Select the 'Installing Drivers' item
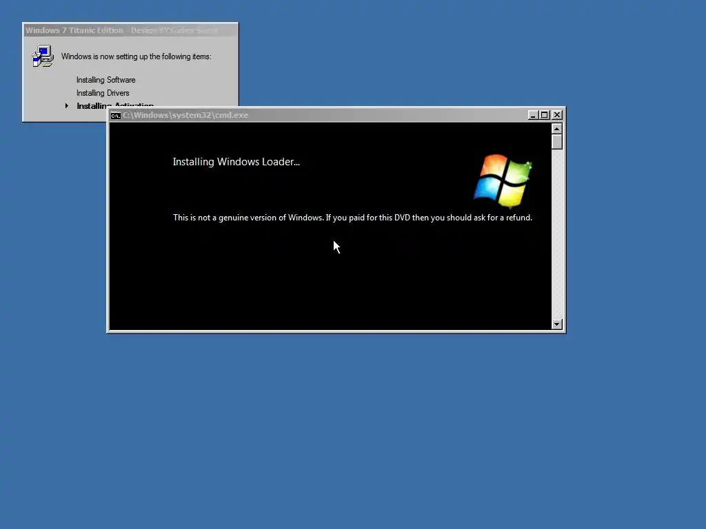Viewport: 706px width, 529px height. click(x=103, y=93)
